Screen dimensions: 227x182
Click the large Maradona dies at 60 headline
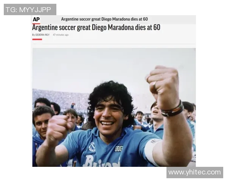pyautogui.click(x=96, y=28)
